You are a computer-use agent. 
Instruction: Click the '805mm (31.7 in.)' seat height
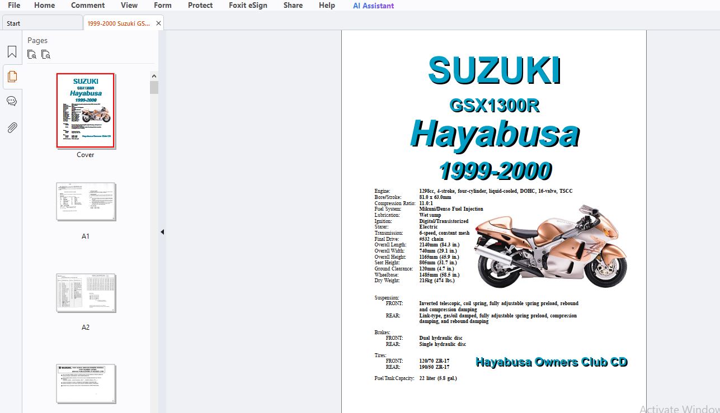[x=438, y=263]
